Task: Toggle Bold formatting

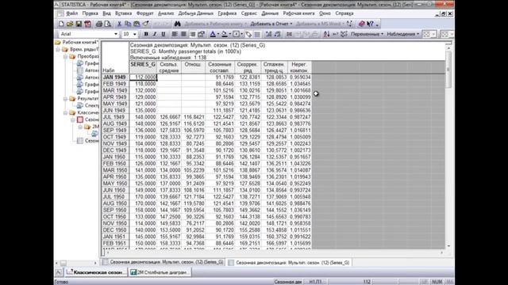Action: pyautogui.click(x=146, y=34)
